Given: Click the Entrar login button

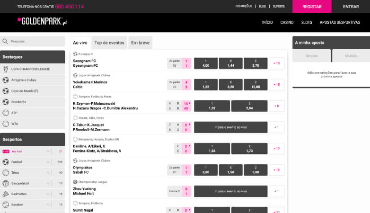Looking at the screenshot, I should pyautogui.click(x=351, y=6).
